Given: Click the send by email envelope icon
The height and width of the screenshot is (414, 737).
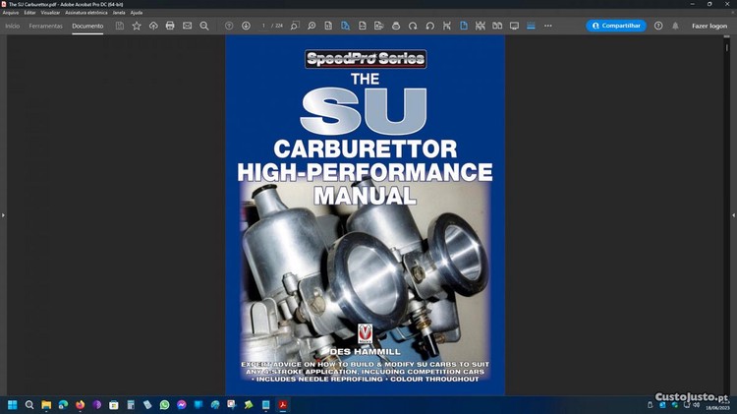Looking at the screenshot, I should click(187, 26).
